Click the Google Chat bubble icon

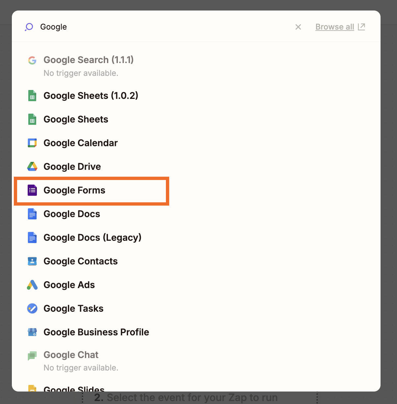click(32, 356)
